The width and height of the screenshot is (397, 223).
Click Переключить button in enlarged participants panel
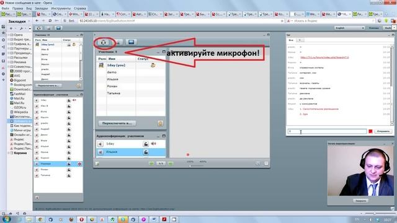pos(117,123)
